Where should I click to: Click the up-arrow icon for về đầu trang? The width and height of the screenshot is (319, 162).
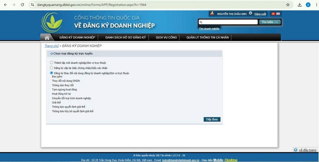coord(296,150)
